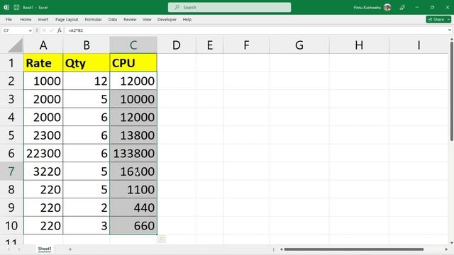Select cell containing 660

click(x=133, y=225)
